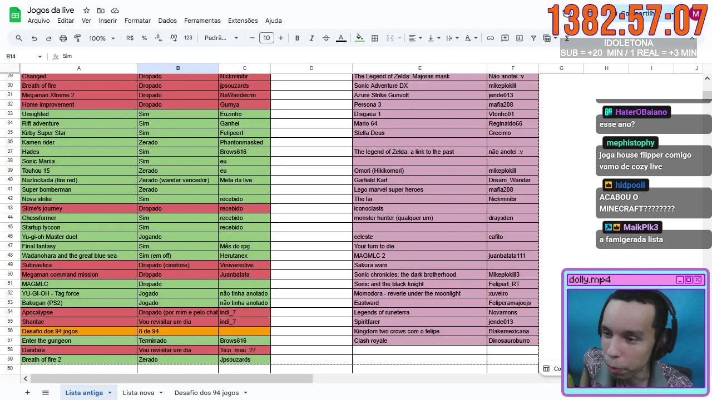Open the Formatar menu

[137, 21]
